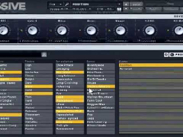
Task: Select the Pulsating articulation attribute
Action: pyautogui.click(x=70, y=86)
